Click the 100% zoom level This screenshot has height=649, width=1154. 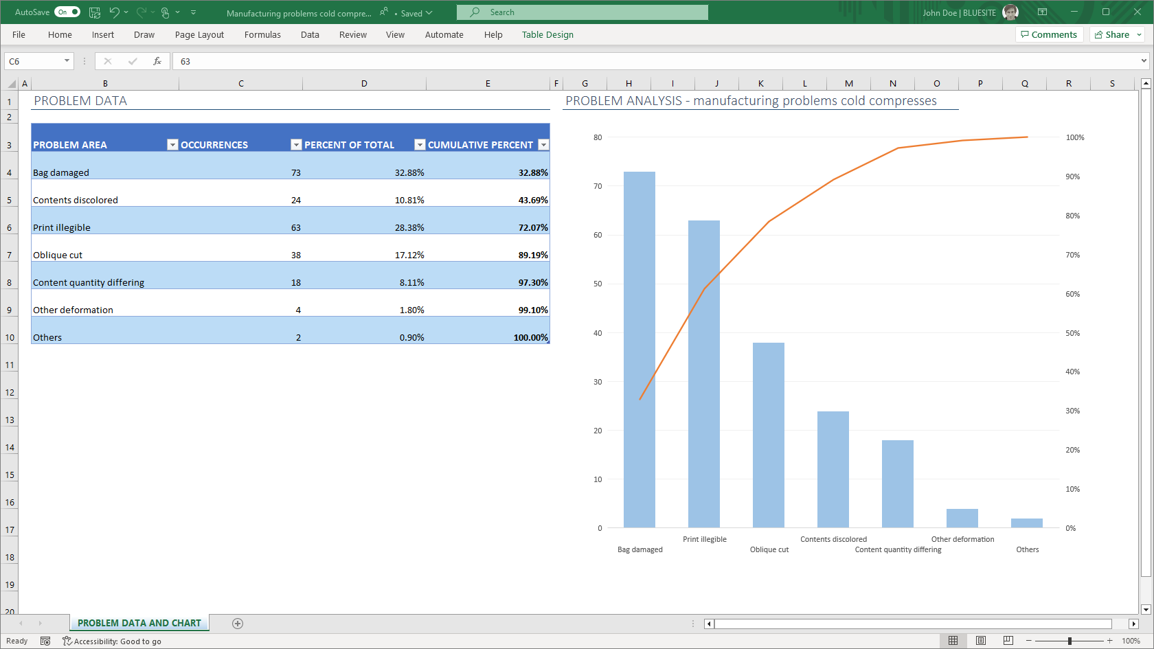(1131, 641)
